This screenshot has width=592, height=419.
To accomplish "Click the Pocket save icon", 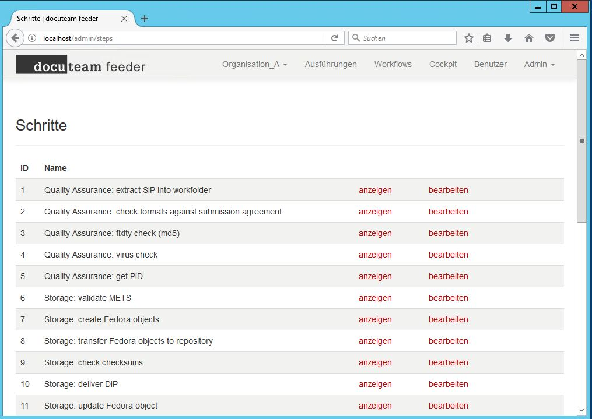I will point(549,38).
